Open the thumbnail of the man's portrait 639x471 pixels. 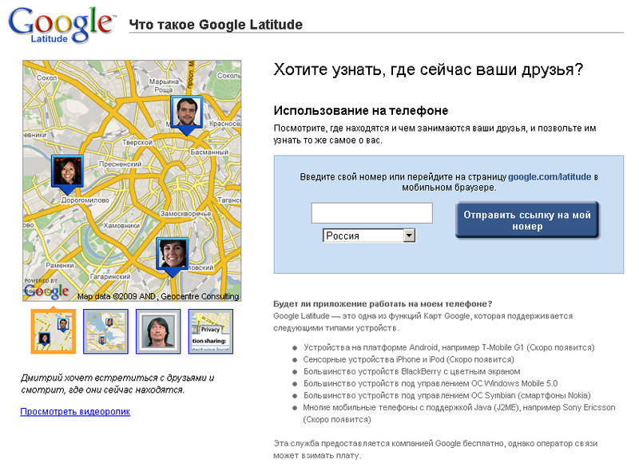tap(158, 331)
